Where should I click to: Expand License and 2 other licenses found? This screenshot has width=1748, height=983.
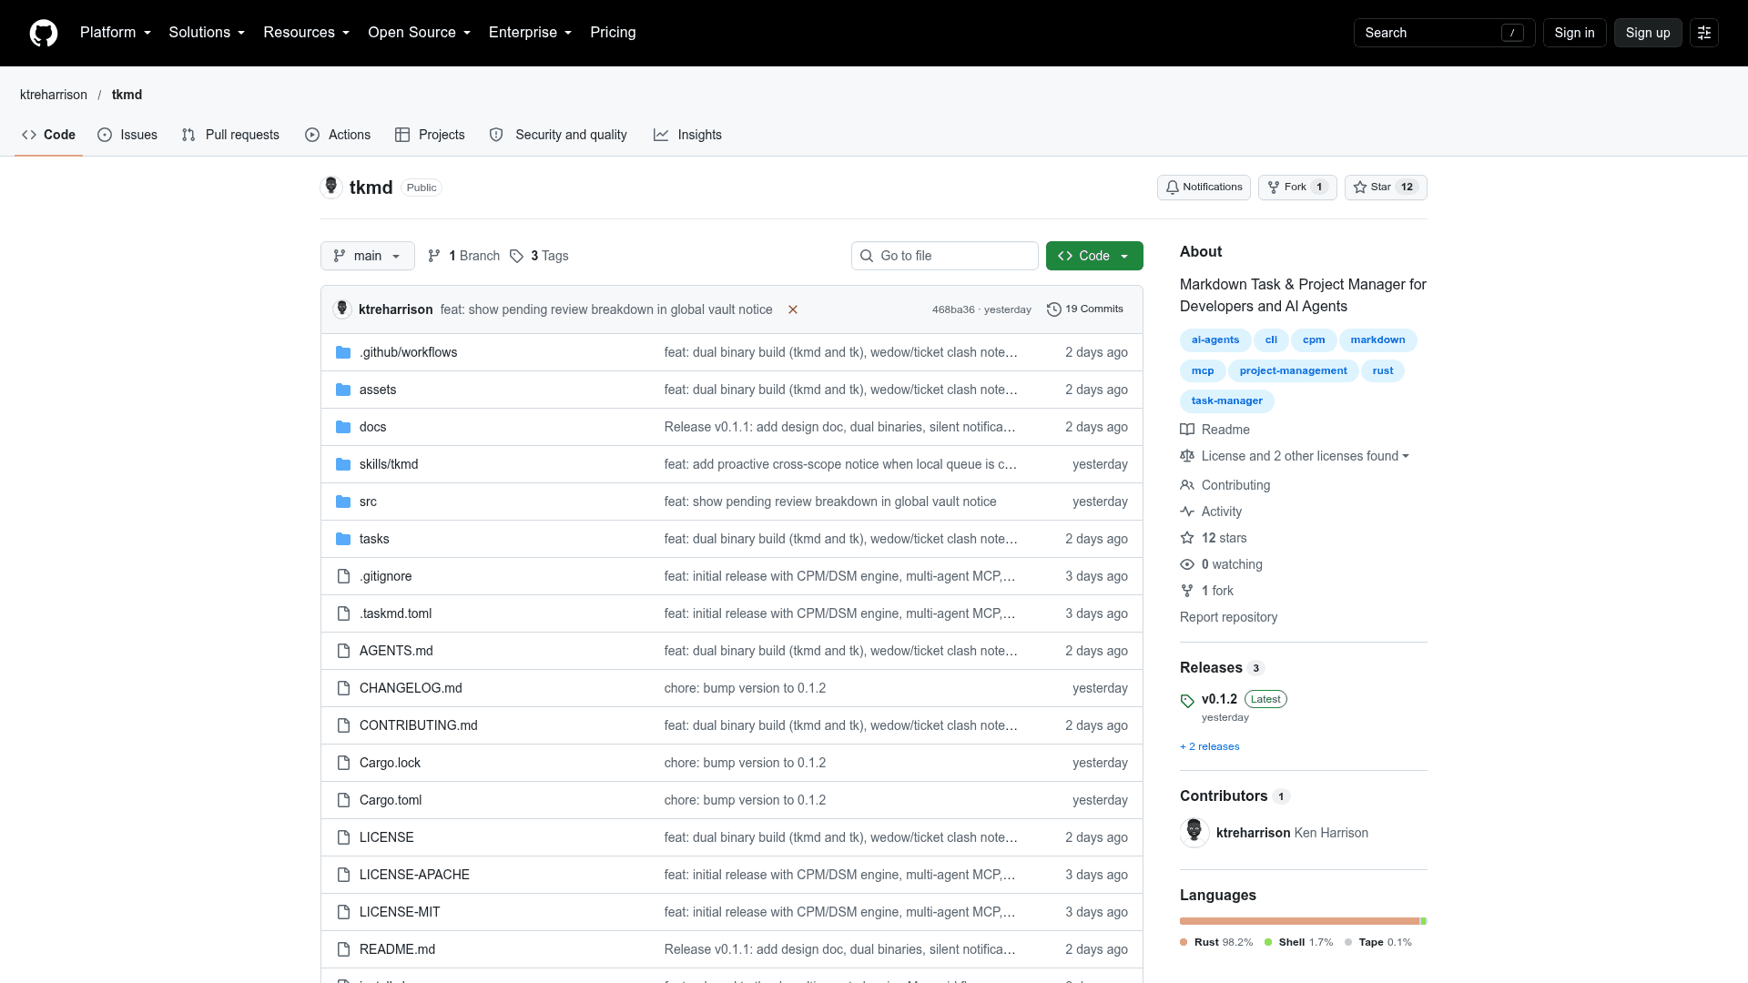point(1305,456)
